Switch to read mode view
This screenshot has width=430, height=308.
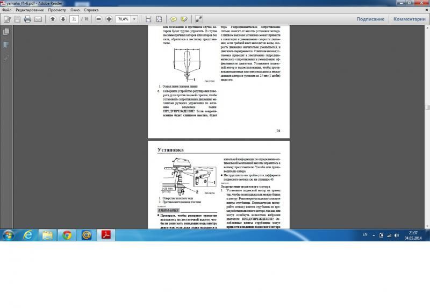(198, 19)
